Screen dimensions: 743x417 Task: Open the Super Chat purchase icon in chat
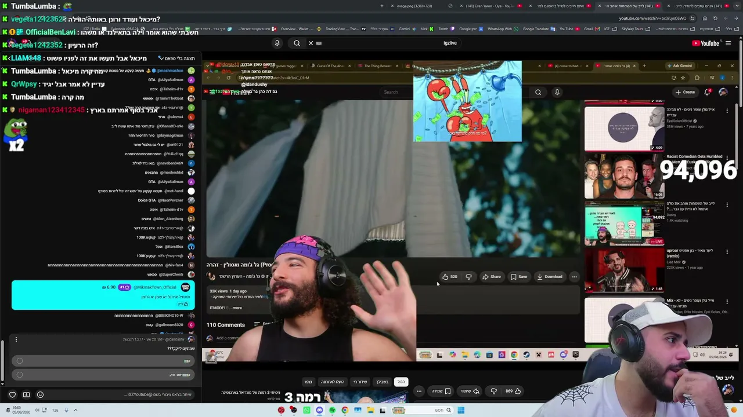click(x=26, y=394)
